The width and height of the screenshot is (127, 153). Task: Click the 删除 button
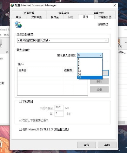coord(99,81)
